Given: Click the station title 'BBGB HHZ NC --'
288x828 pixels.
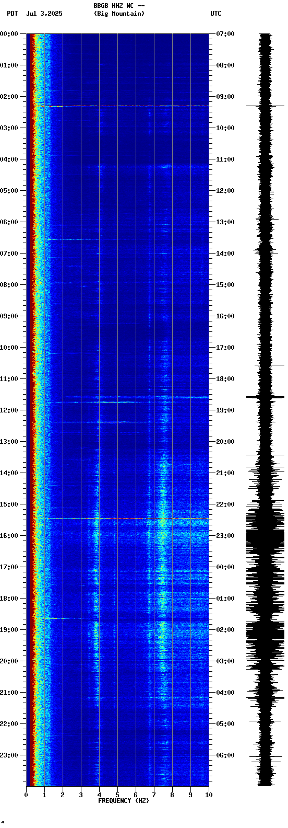Looking at the screenshot, I should 119,6.
